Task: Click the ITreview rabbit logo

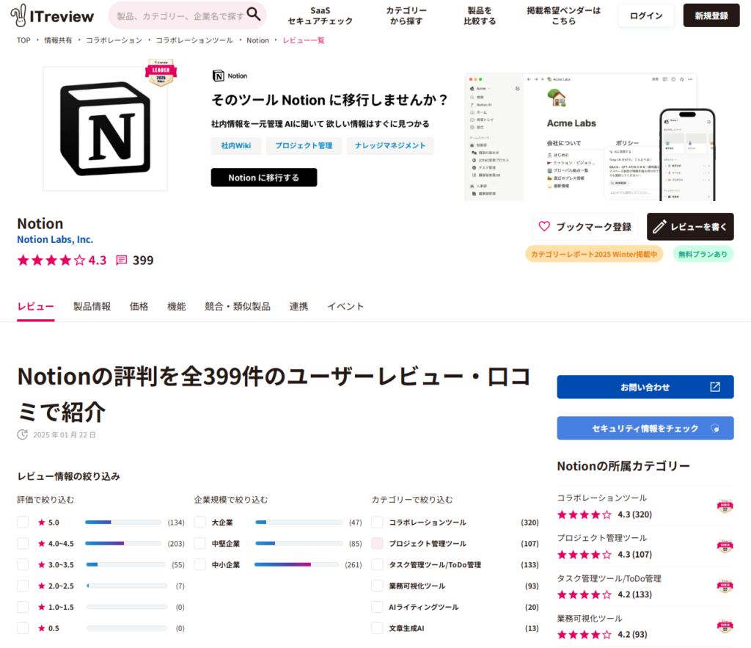Action: [x=18, y=15]
